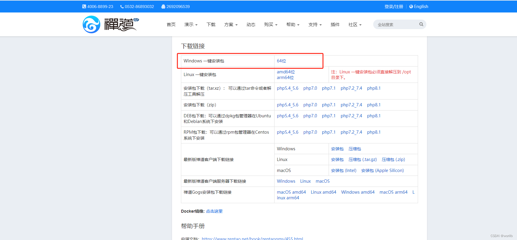The image size is (517, 240).
Task: Open the 动态 menu item
Action: click(x=251, y=25)
